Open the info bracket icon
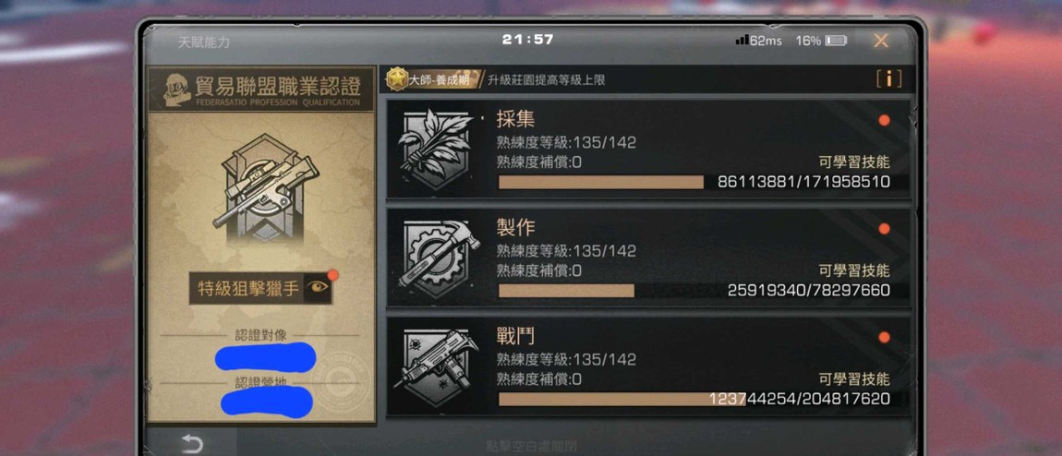The width and height of the screenshot is (1062, 456). [x=888, y=79]
